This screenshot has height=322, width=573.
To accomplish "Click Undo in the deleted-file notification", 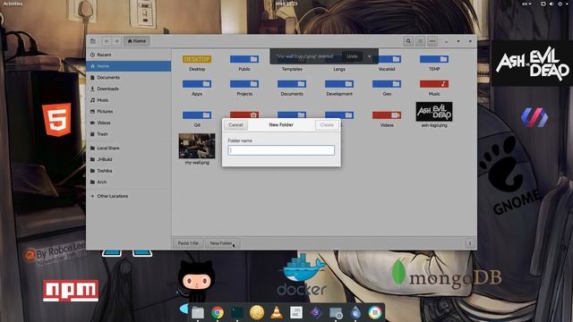I will tap(352, 56).
